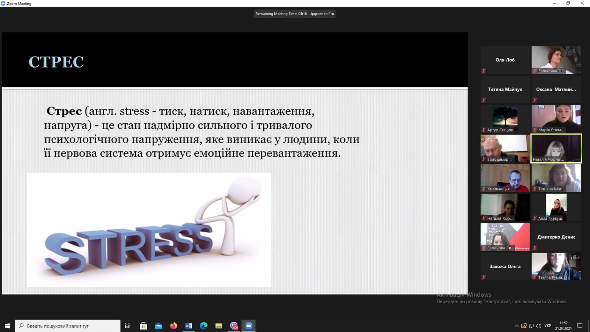Launch Microsoft Word from the taskbar
590x332 pixels.
coord(188,326)
